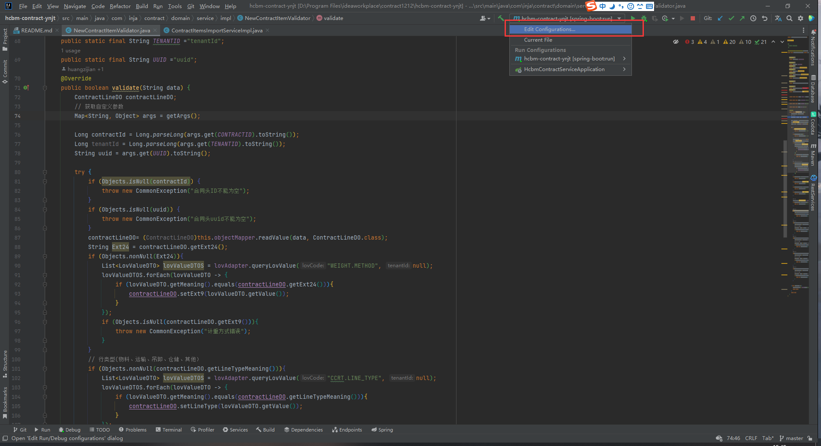
Task: Toggle tool window bars icon in status bar
Action: (5, 438)
